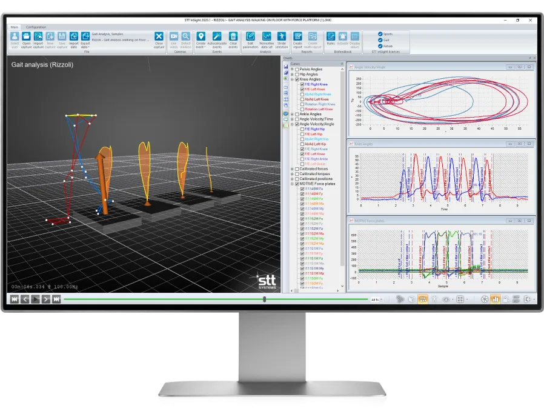Viewport: 544px width, 414px height.
Task: Play the capture
Action: pyautogui.click(x=35, y=299)
